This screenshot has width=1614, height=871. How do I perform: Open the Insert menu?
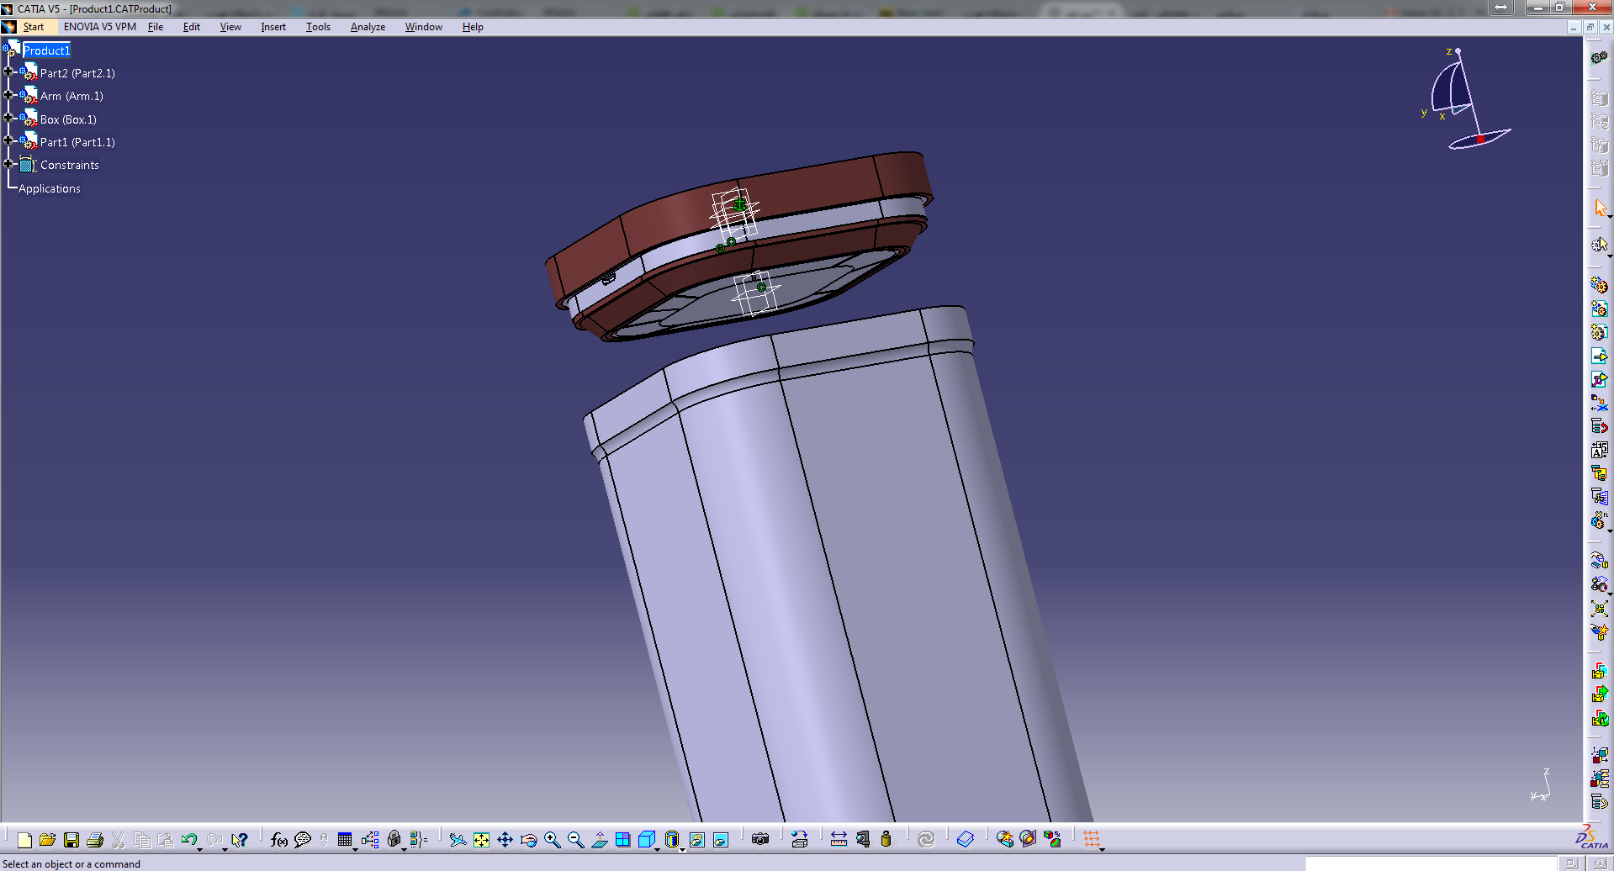point(273,27)
